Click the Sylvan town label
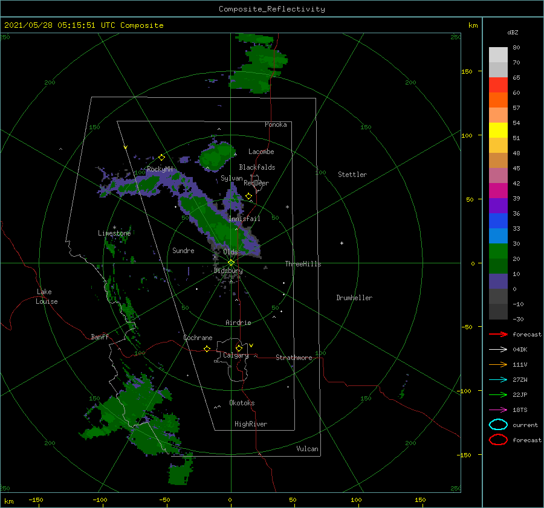Viewport: 544px width, 508px height. click(x=232, y=178)
